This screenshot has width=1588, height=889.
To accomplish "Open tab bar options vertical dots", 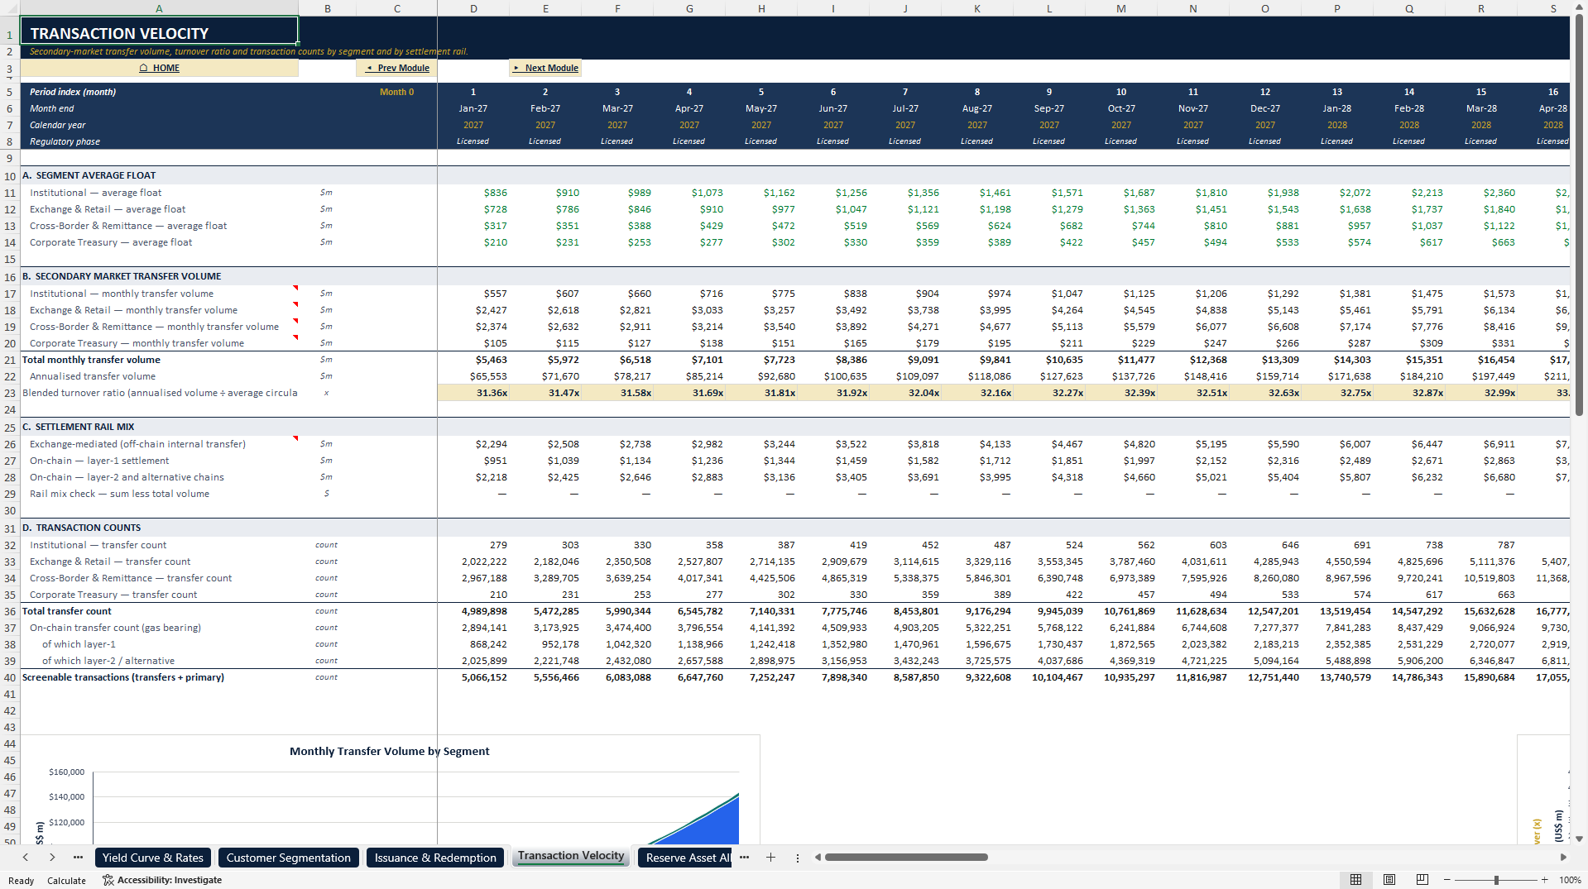I will [798, 858].
